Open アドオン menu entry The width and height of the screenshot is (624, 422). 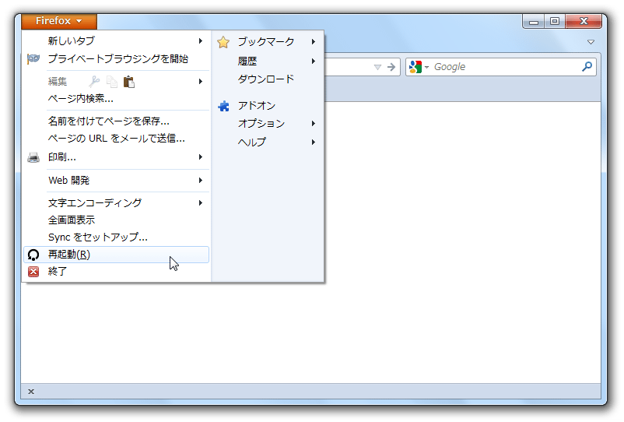pyautogui.click(x=268, y=106)
